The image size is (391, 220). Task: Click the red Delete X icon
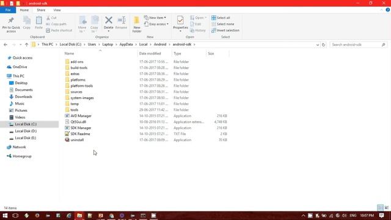pos(109,20)
